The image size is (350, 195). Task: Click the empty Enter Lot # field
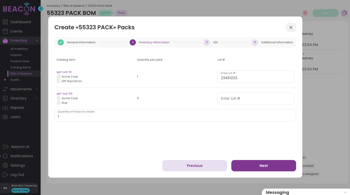[x=255, y=98]
